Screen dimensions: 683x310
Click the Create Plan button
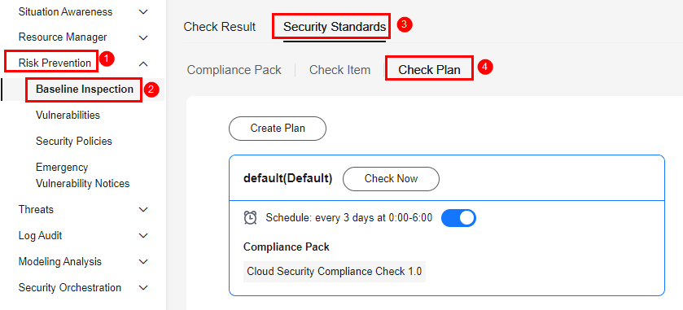coord(278,129)
